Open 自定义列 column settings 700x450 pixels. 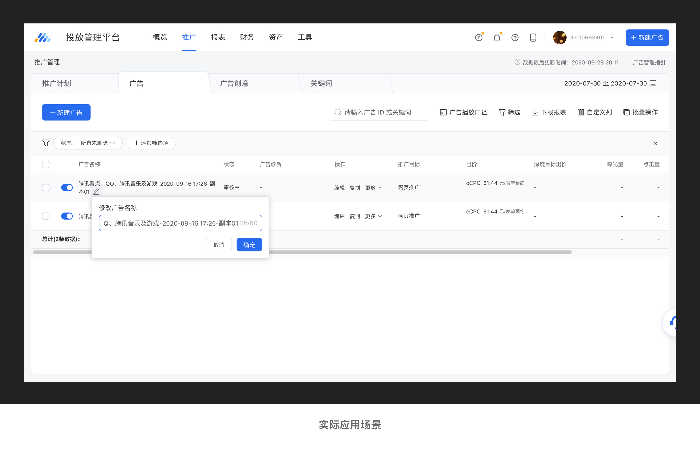tap(595, 112)
